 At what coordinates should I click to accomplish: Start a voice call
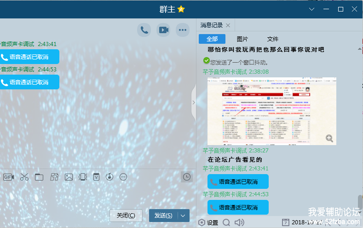(x=144, y=30)
